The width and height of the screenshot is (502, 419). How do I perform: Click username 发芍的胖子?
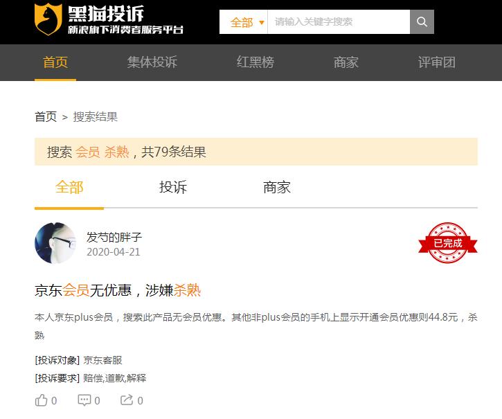pyautogui.click(x=114, y=237)
